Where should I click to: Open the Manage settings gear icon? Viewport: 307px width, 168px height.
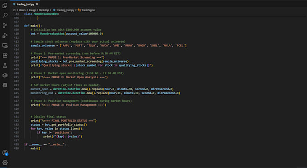click(x=5, y=163)
